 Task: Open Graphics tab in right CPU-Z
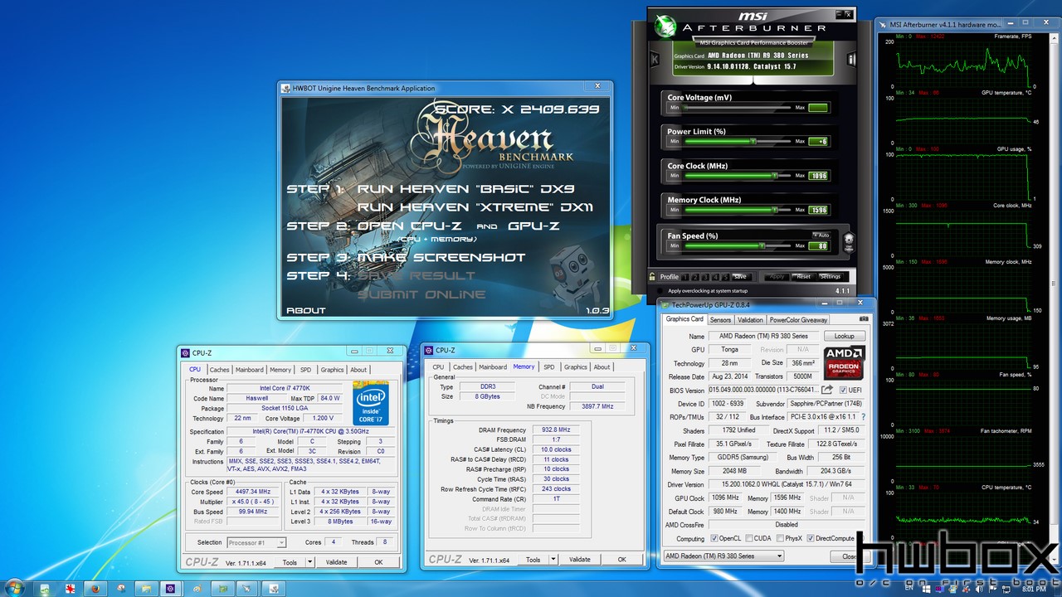click(x=575, y=366)
